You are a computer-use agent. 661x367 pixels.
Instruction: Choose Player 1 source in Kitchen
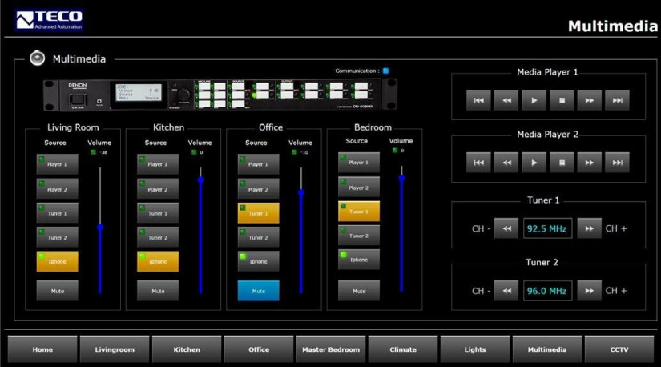click(158, 164)
